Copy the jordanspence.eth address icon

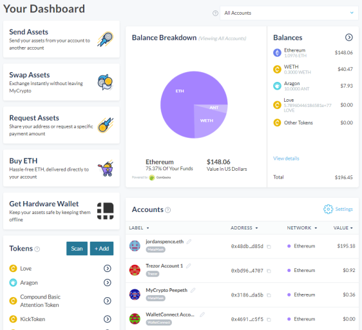(269, 247)
